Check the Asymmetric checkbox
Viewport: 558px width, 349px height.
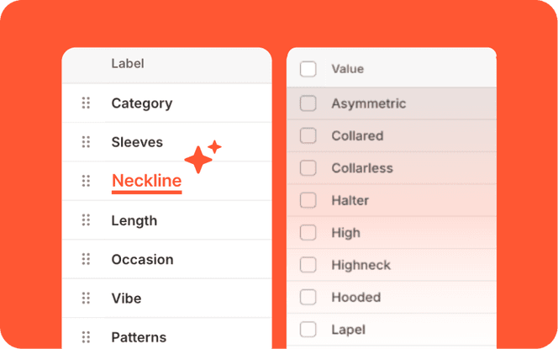(x=308, y=103)
